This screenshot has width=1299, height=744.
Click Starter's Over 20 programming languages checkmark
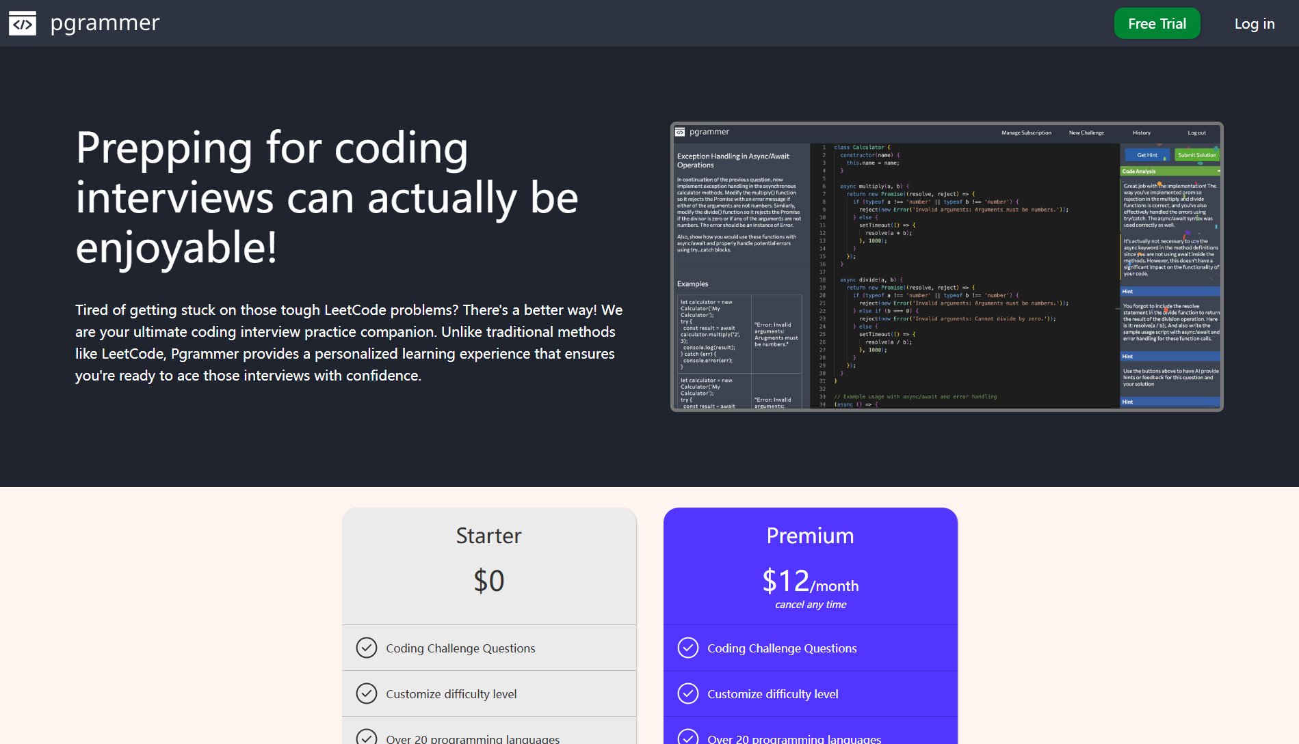pyautogui.click(x=367, y=737)
